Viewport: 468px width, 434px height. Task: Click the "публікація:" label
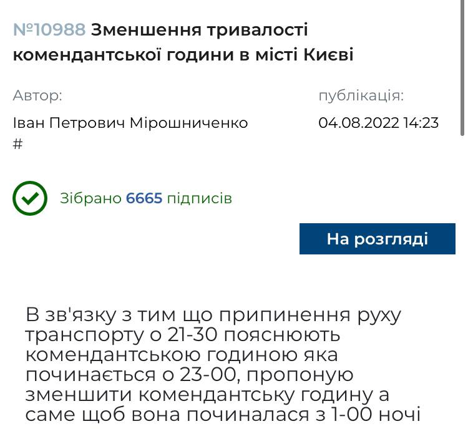[361, 95]
